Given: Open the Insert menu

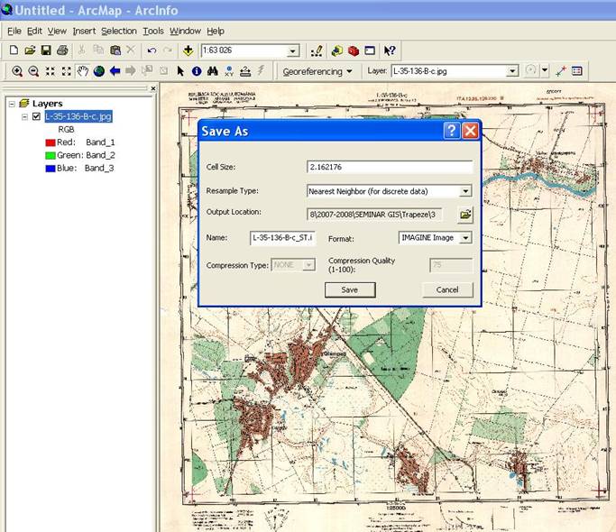Looking at the screenshot, I should pyautogui.click(x=84, y=31).
